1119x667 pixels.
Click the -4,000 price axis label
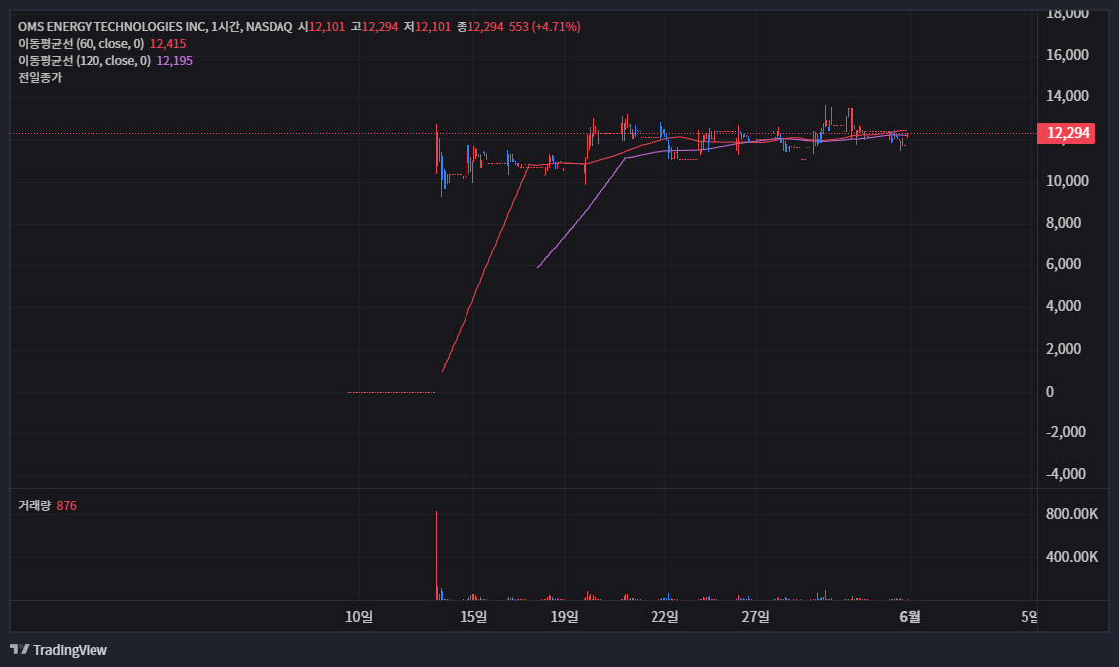(1066, 474)
